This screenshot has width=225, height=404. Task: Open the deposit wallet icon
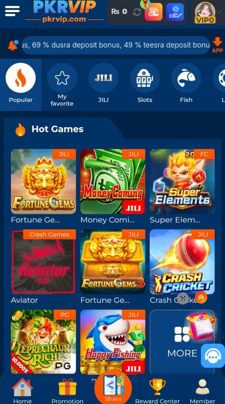click(x=153, y=12)
